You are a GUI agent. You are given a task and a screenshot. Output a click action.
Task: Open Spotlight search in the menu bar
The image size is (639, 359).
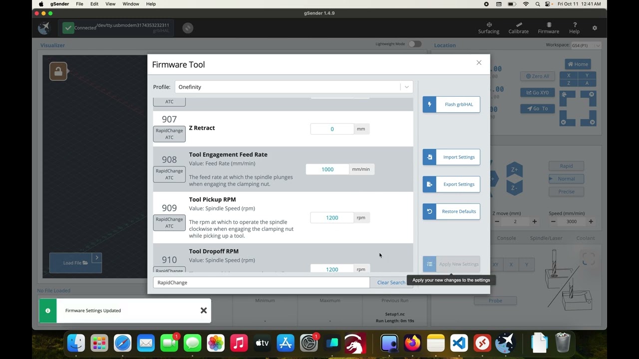537,4
